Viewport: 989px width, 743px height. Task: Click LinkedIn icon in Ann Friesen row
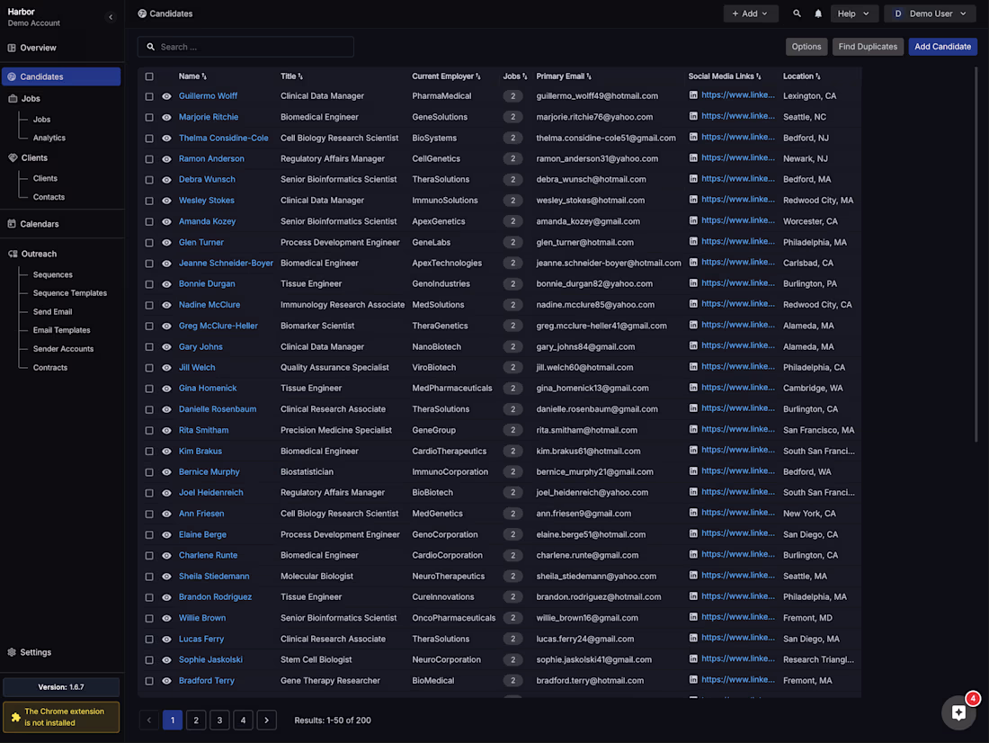click(693, 513)
